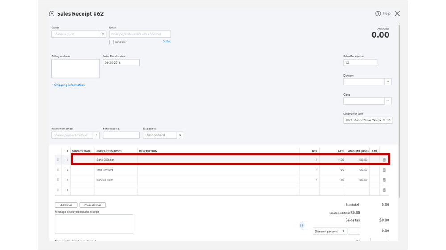
Task: Open the Guest dropdown
Action: click(x=103, y=34)
